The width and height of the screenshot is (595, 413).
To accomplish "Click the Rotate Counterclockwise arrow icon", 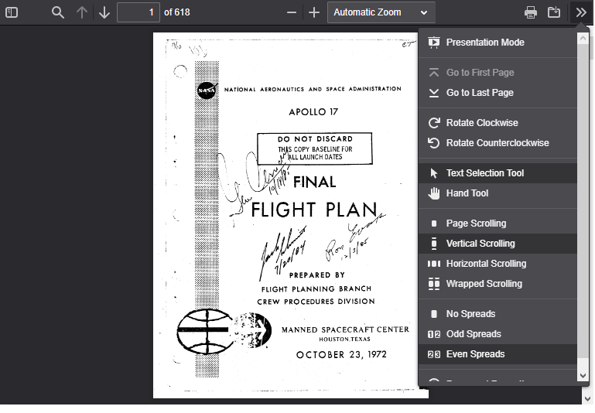I will coord(434,143).
